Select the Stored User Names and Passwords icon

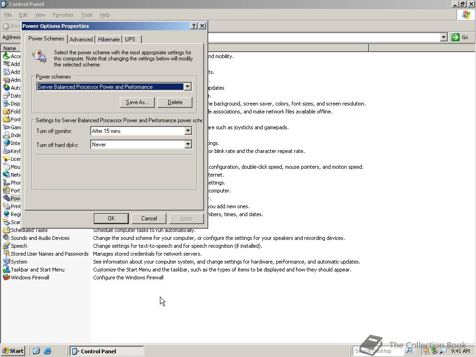click(x=7, y=253)
